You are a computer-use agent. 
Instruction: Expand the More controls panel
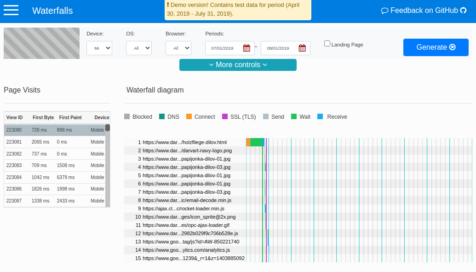(238, 64)
